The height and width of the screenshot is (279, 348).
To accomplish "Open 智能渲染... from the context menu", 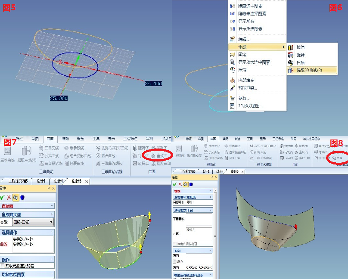I will tap(257, 88).
